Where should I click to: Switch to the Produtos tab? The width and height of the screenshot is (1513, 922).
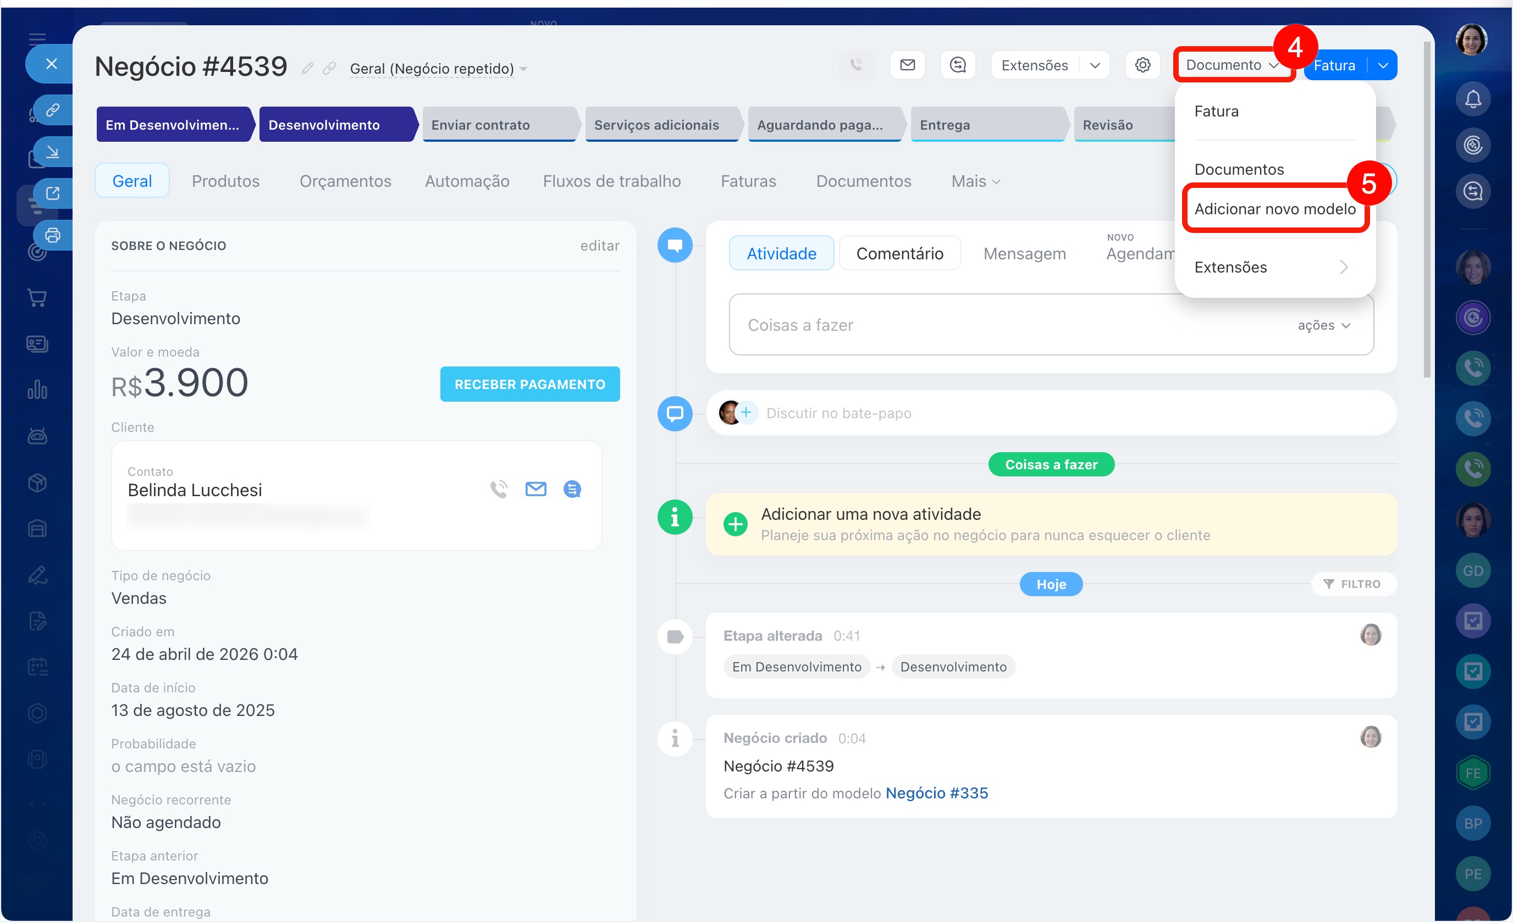[225, 181]
